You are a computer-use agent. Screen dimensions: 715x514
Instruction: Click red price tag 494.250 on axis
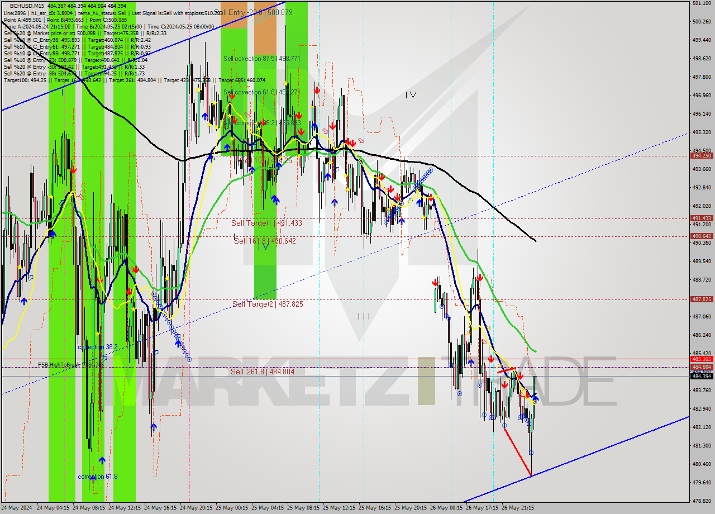(x=702, y=156)
